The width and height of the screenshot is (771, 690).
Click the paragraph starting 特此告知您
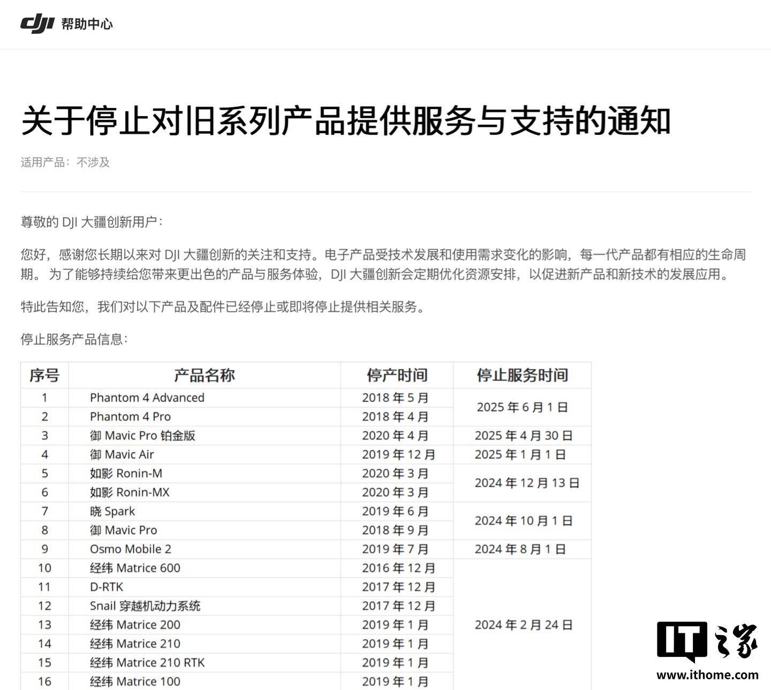224,307
